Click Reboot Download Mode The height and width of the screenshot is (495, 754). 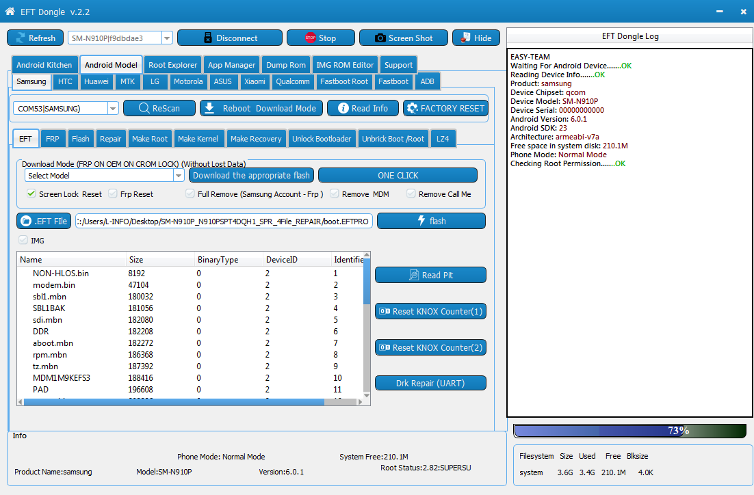[x=261, y=108]
